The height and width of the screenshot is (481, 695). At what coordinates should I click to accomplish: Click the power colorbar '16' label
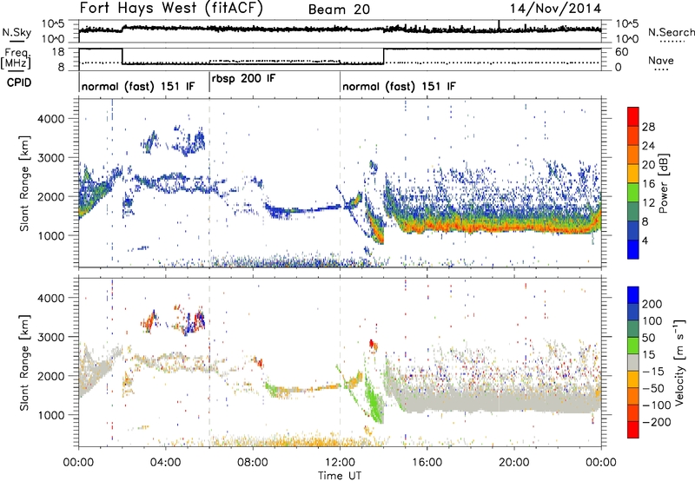click(648, 184)
